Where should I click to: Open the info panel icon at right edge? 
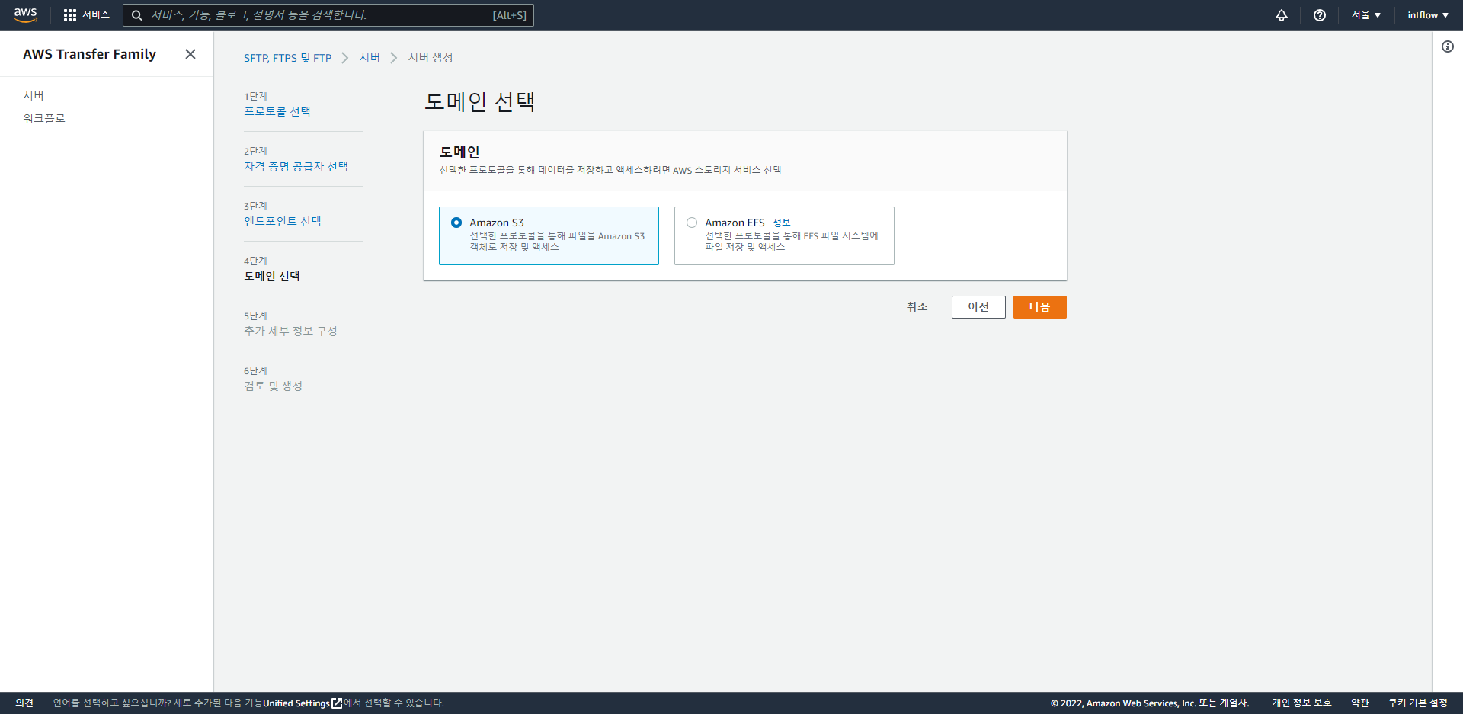click(x=1448, y=46)
